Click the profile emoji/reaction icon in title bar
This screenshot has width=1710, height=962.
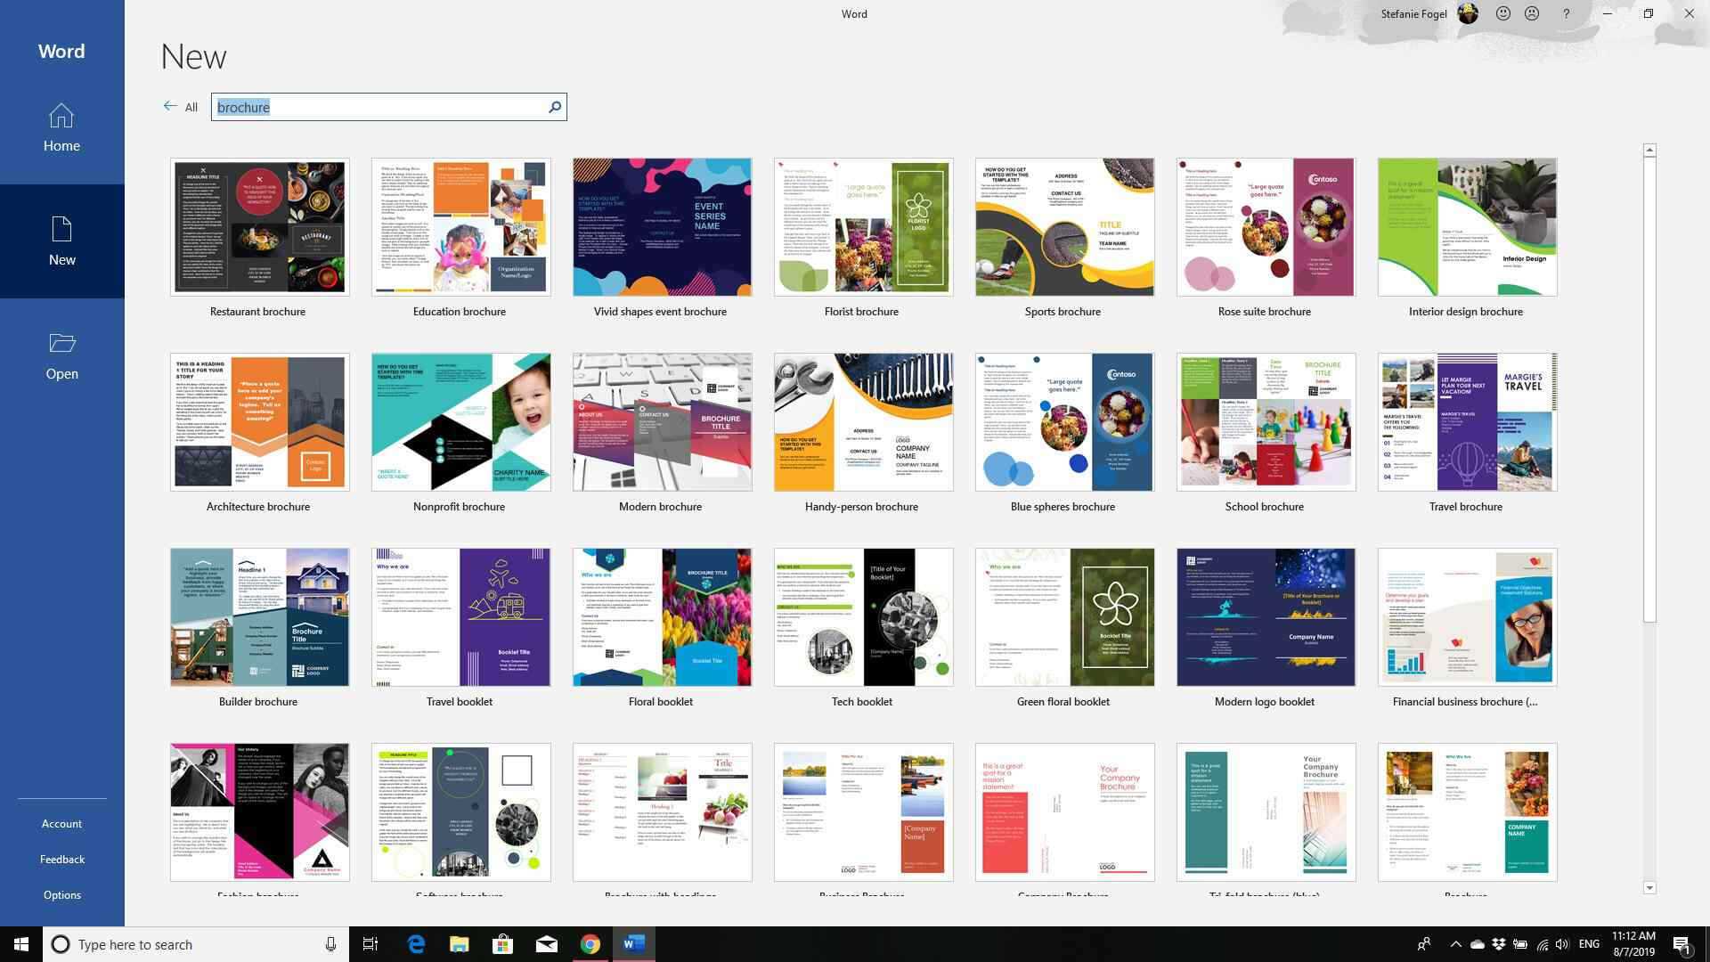coord(1503,13)
